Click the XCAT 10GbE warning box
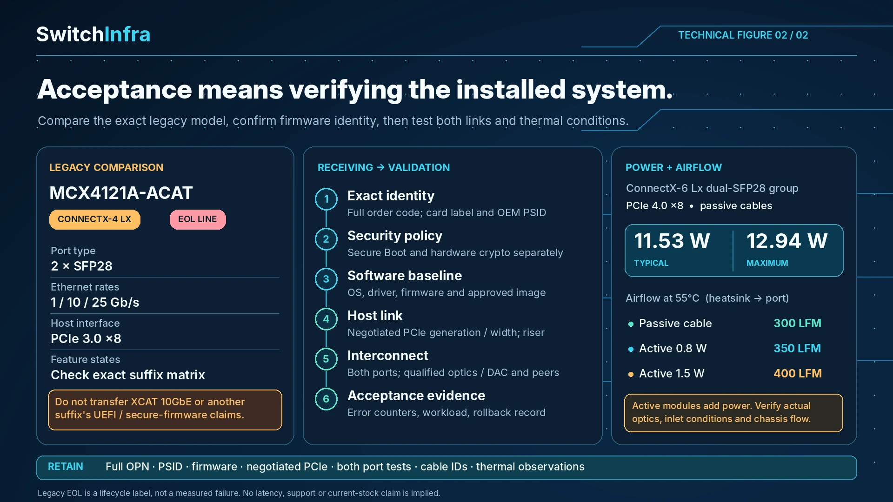The height and width of the screenshot is (502, 893). coord(165,410)
